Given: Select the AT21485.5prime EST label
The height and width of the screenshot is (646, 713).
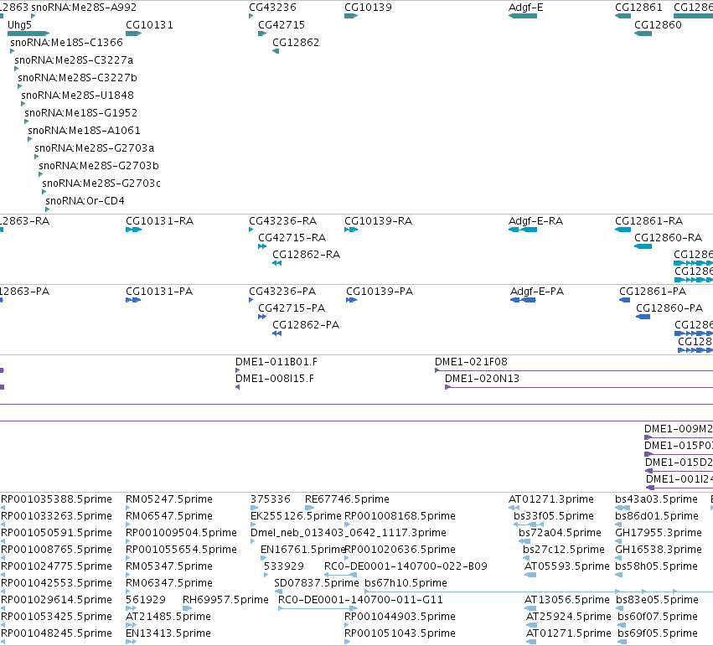Looking at the screenshot, I should [168, 617].
